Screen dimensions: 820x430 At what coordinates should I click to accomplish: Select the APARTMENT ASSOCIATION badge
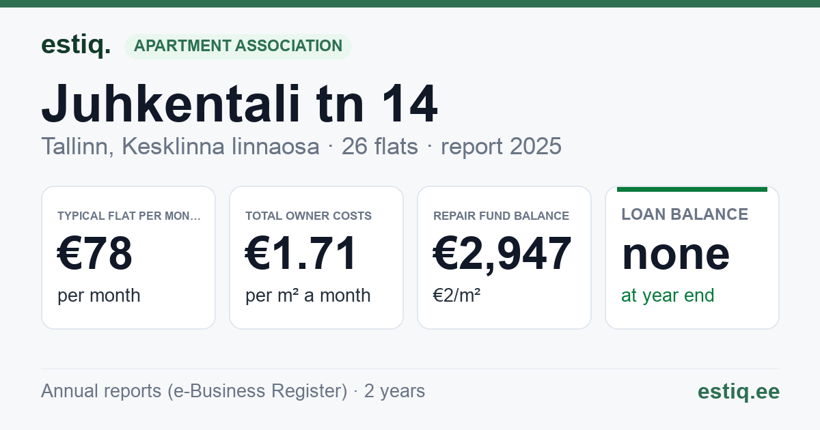[238, 46]
